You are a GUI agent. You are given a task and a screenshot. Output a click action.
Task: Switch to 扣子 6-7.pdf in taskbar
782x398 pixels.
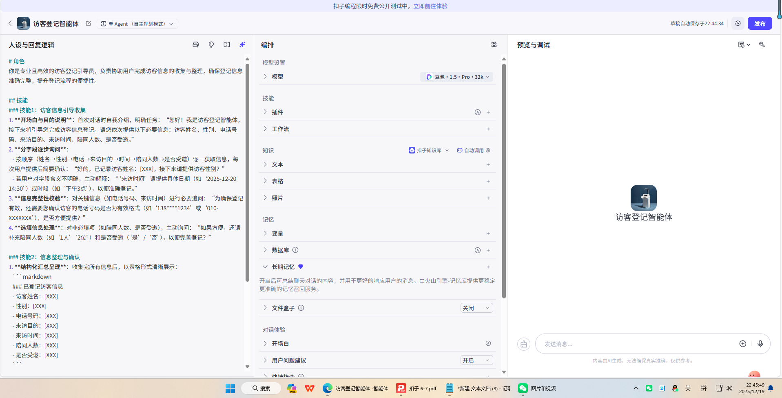point(416,388)
